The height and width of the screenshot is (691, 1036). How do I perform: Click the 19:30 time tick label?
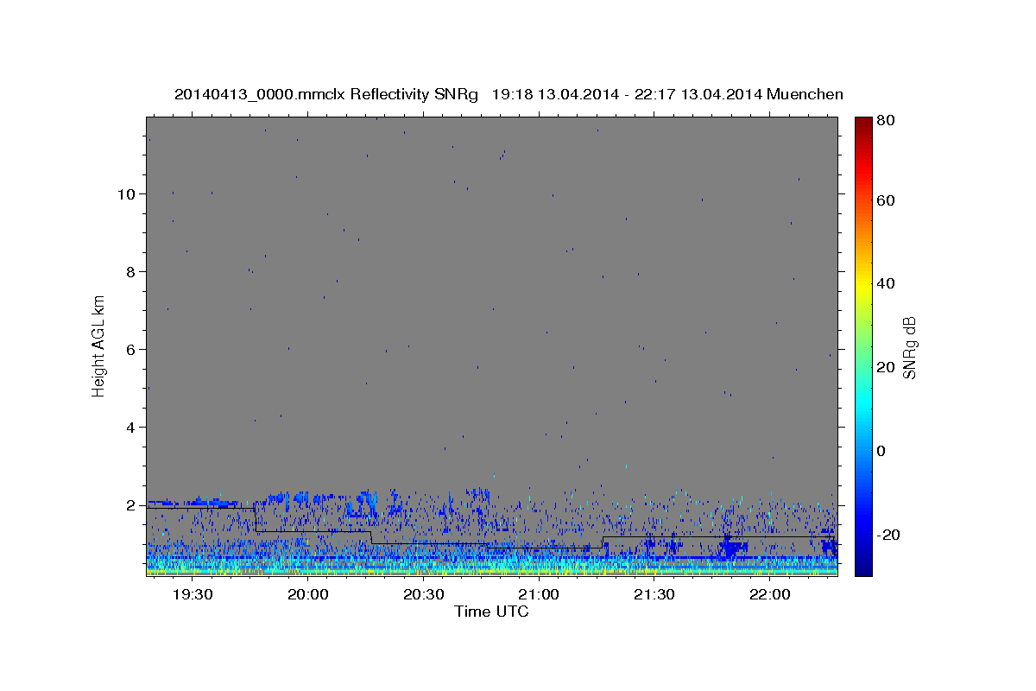click(x=193, y=594)
